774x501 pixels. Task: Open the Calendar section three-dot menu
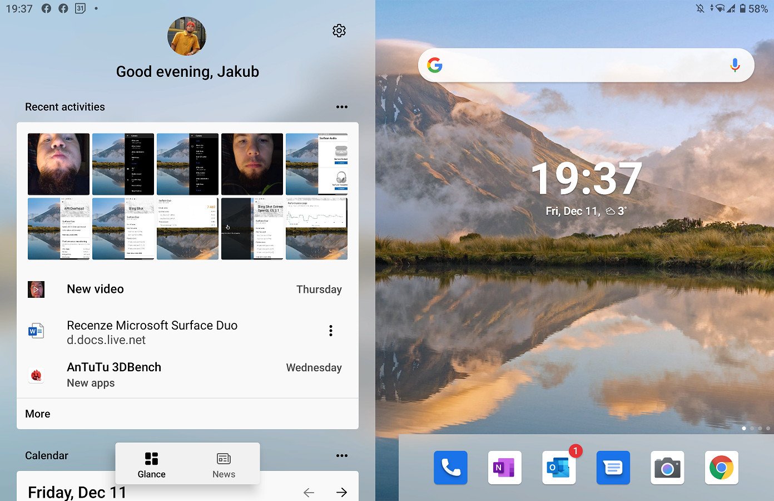tap(342, 455)
